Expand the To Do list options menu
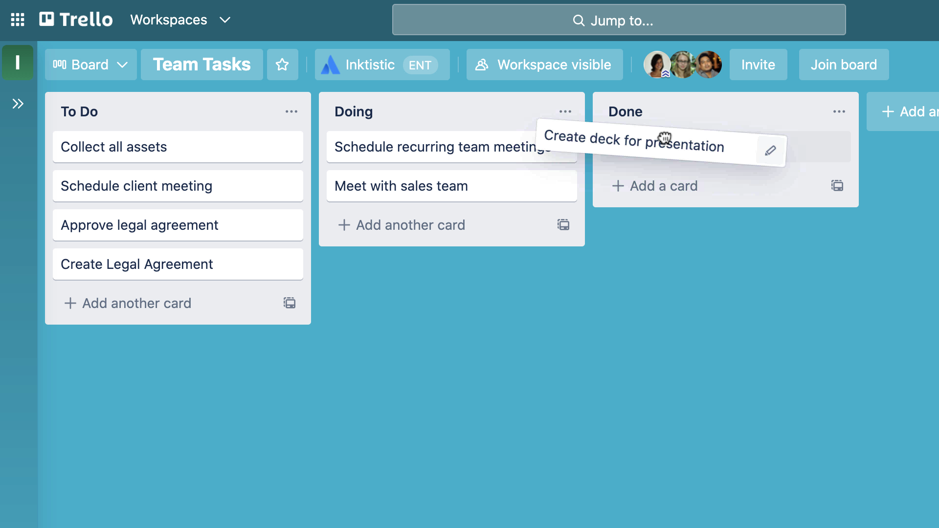 291,111
